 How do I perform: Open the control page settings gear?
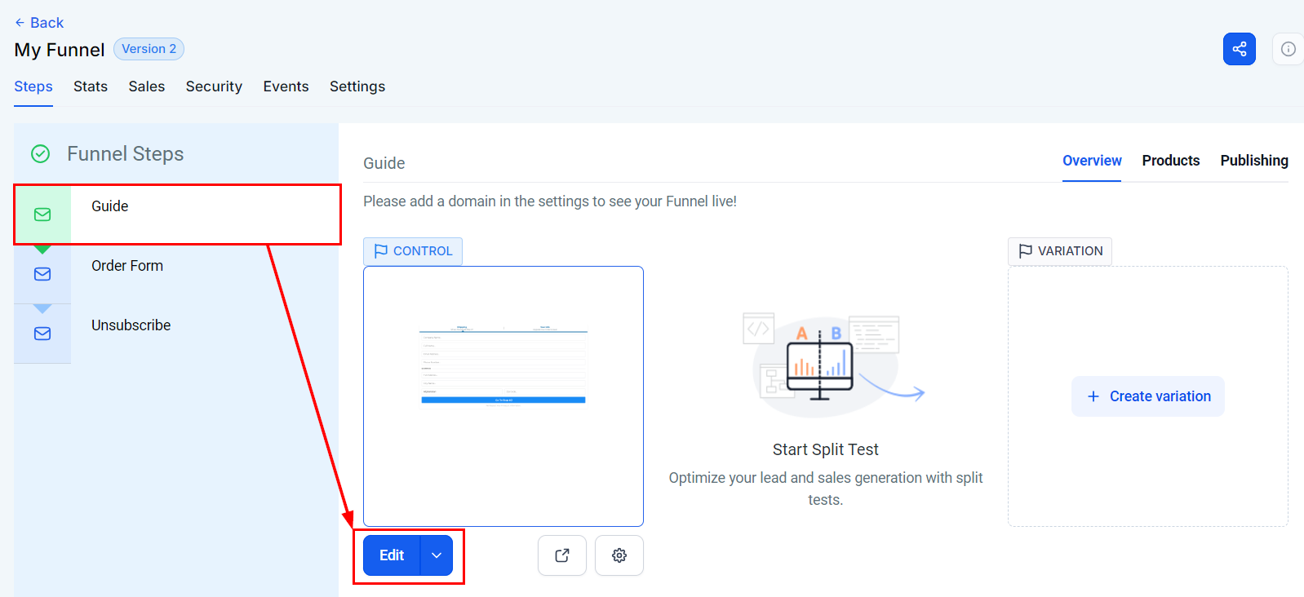(x=619, y=555)
